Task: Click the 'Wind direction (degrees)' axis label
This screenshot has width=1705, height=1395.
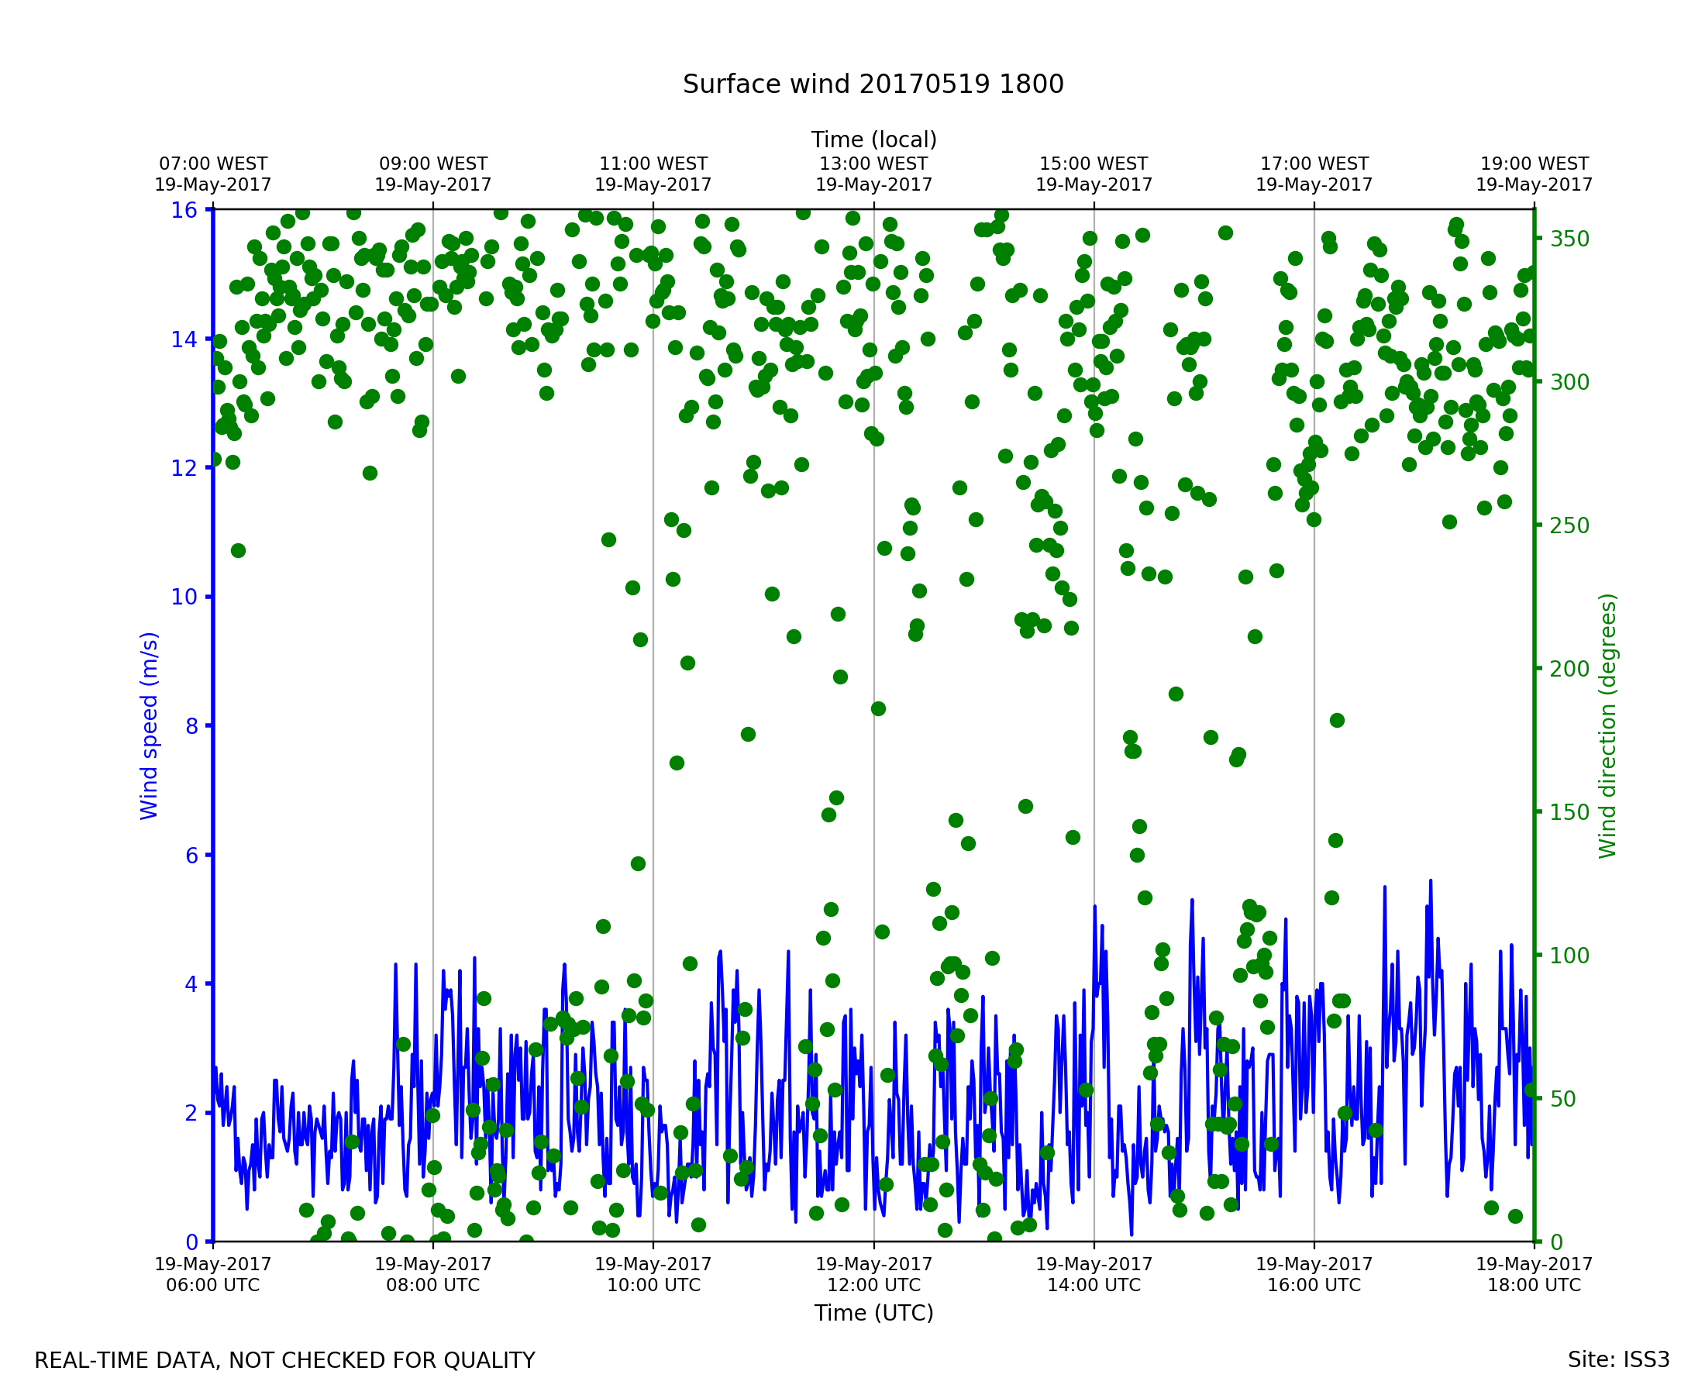Action: point(1607,725)
